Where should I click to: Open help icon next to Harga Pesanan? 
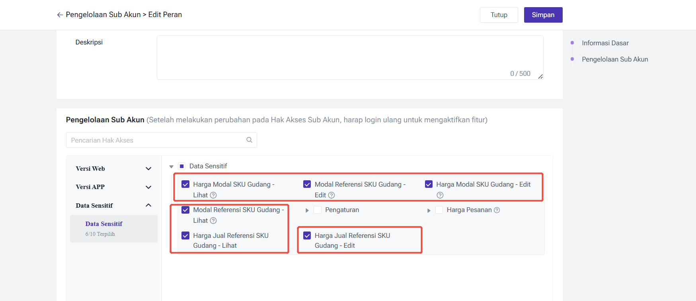coord(497,210)
